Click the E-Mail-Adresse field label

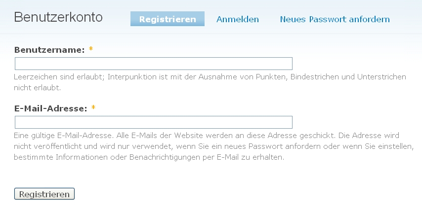50,108
